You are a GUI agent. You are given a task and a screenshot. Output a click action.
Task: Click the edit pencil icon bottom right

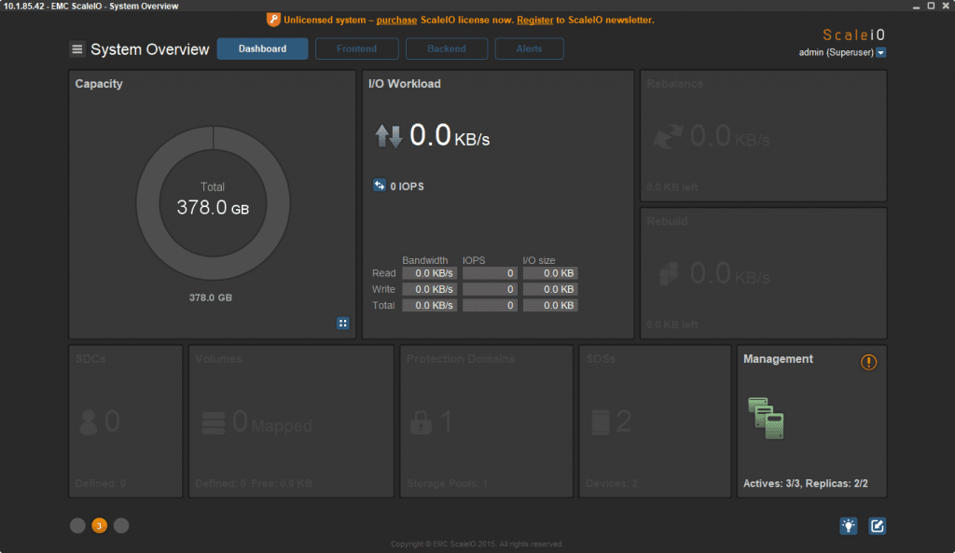point(877,526)
